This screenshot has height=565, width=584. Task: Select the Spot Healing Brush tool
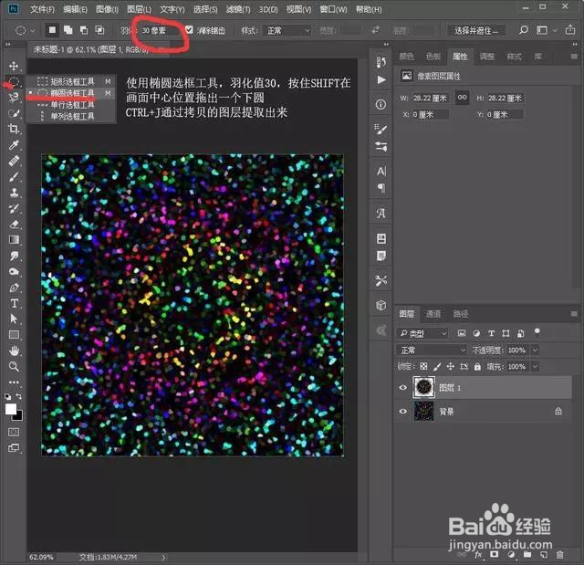click(x=14, y=161)
